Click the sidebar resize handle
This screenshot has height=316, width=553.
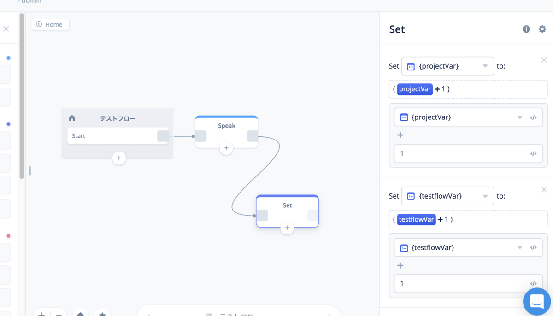point(30,170)
